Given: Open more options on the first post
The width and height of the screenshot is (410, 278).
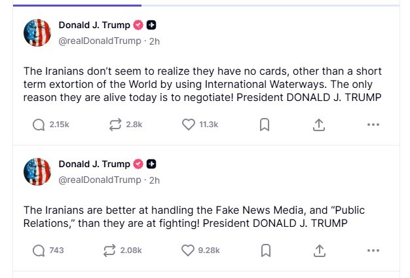Looking at the screenshot, I should pyautogui.click(x=373, y=125).
